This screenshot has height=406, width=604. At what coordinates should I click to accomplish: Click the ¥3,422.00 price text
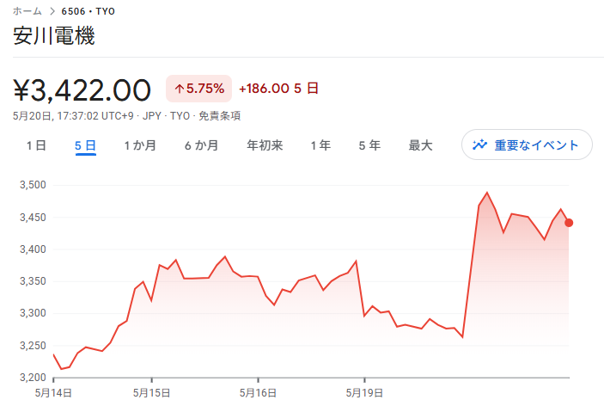tap(82, 89)
